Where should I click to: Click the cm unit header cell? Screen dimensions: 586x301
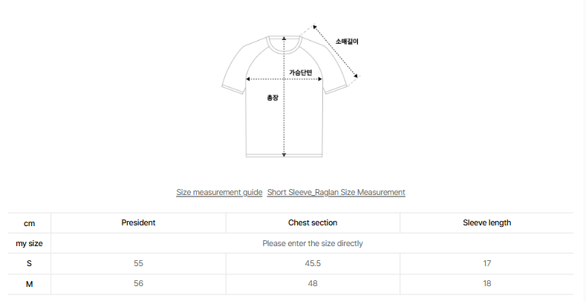pos(29,222)
